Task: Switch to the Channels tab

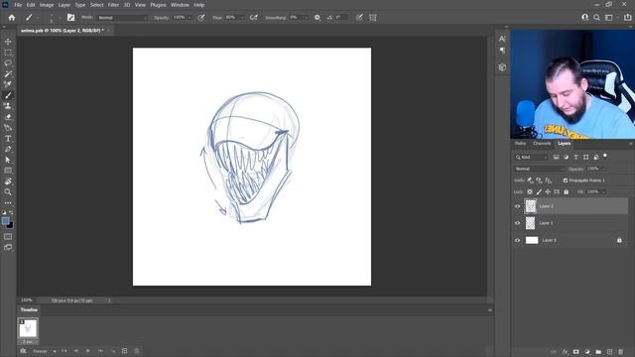Action: point(542,143)
